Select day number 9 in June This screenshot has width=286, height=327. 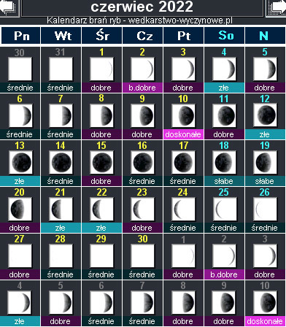tap(142, 99)
